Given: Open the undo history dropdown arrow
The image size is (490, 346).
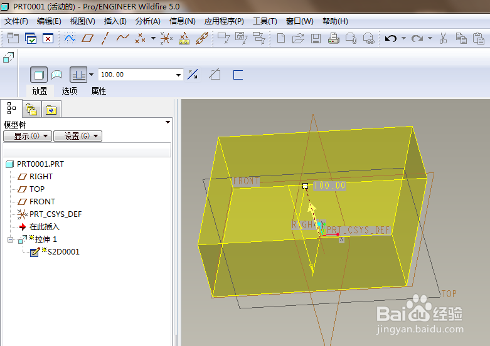Looking at the screenshot, I should (x=403, y=38).
